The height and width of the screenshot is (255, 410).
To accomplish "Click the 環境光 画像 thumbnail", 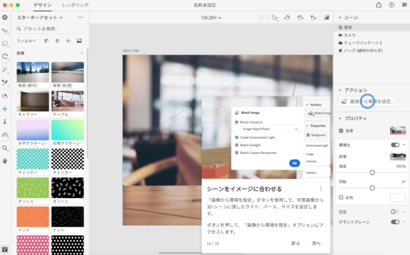I will click(x=398, y=156).
